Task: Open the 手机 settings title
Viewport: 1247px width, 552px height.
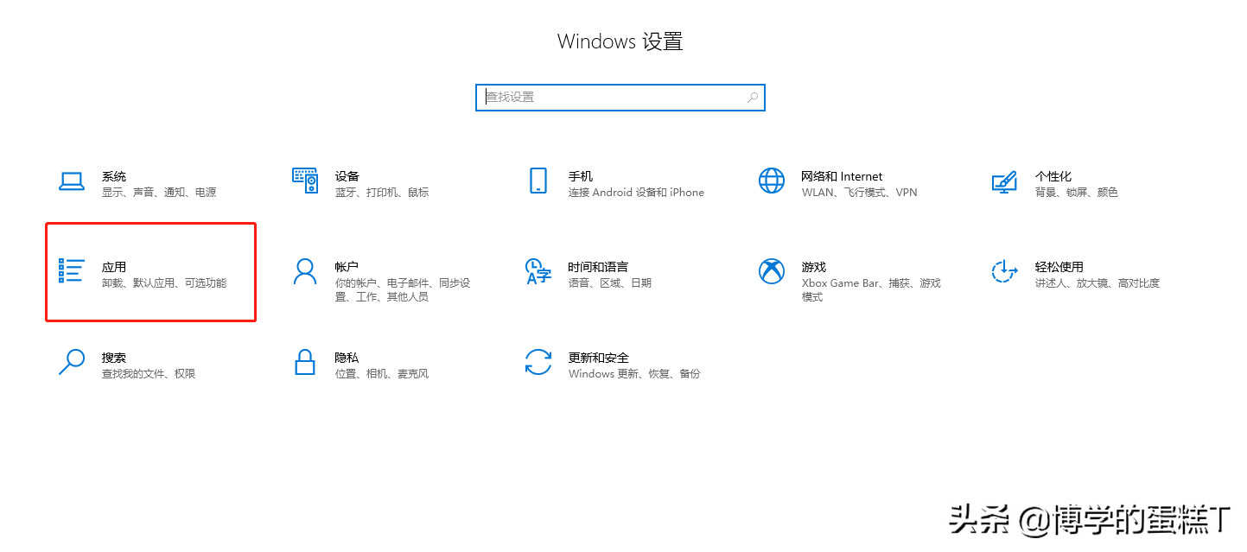Action: [x=581, y=176]
